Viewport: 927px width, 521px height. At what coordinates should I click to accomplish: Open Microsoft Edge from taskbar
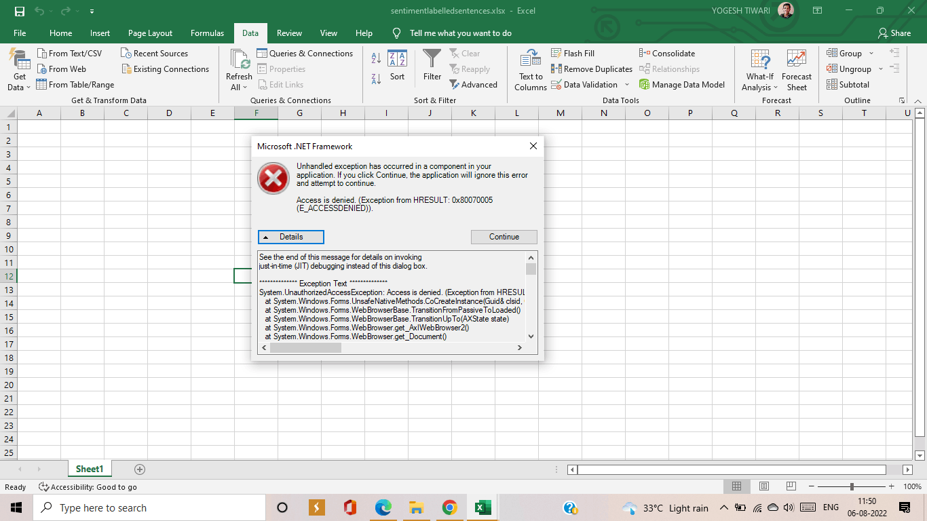[x=383, y=507]
